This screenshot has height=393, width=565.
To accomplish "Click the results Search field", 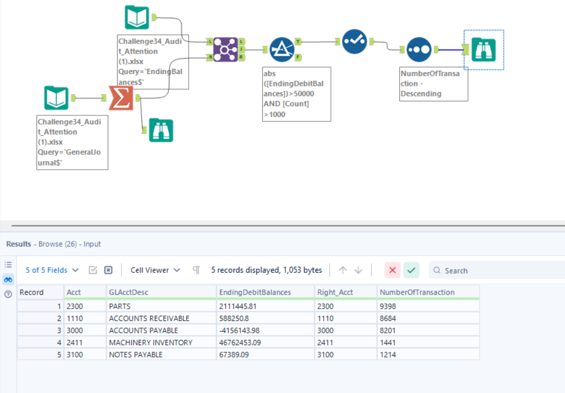I will 497,270.
